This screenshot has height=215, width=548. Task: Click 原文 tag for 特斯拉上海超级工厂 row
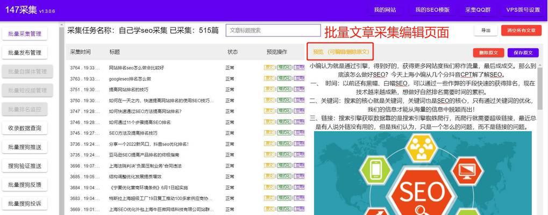269,198
